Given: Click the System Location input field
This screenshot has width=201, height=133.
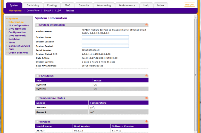Looking at the screenshot, I should (105, 41).
